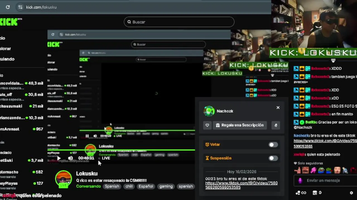Hit the magnifier icon in Buscar
Image resolution: width=357 pixels, height=200 pixels.
[129, 22]
